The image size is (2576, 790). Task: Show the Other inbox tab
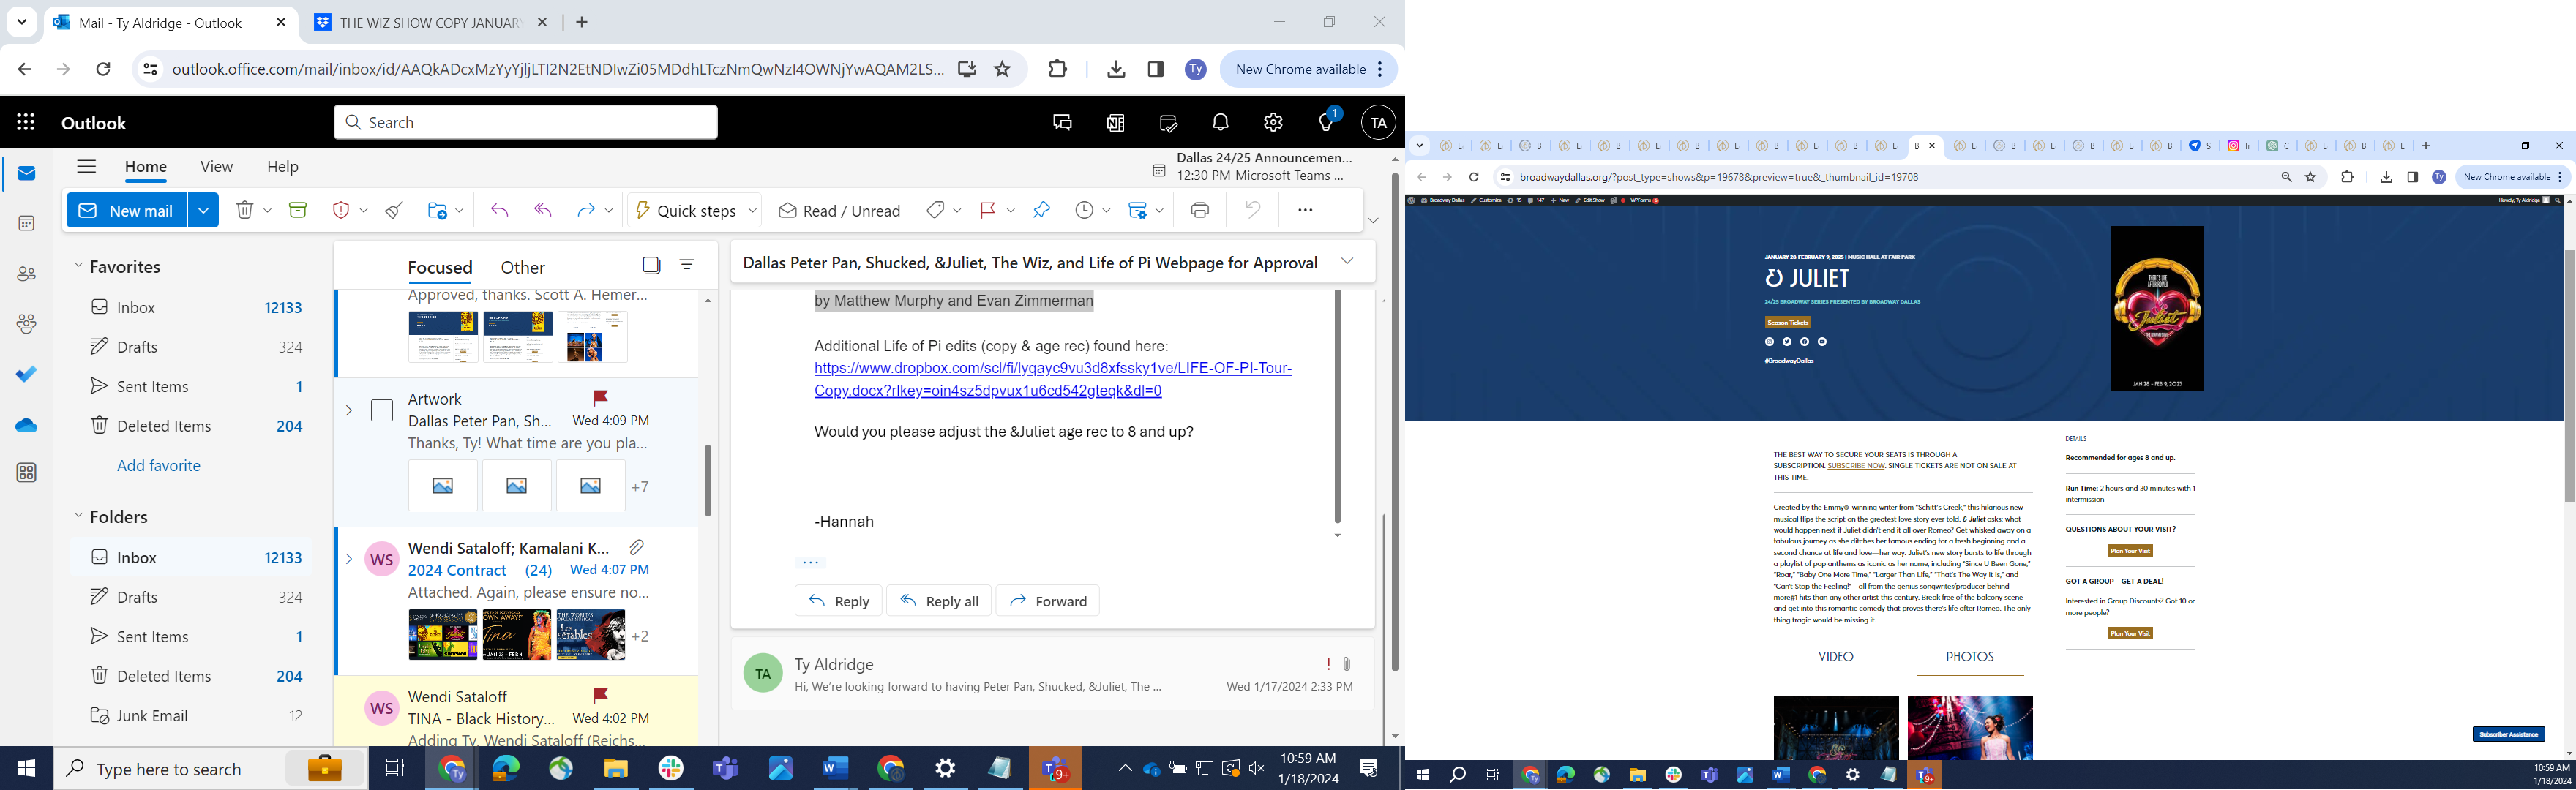point(523,267)
